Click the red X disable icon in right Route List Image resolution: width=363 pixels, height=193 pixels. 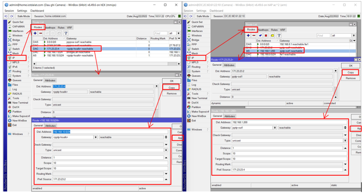pos(266,35)
